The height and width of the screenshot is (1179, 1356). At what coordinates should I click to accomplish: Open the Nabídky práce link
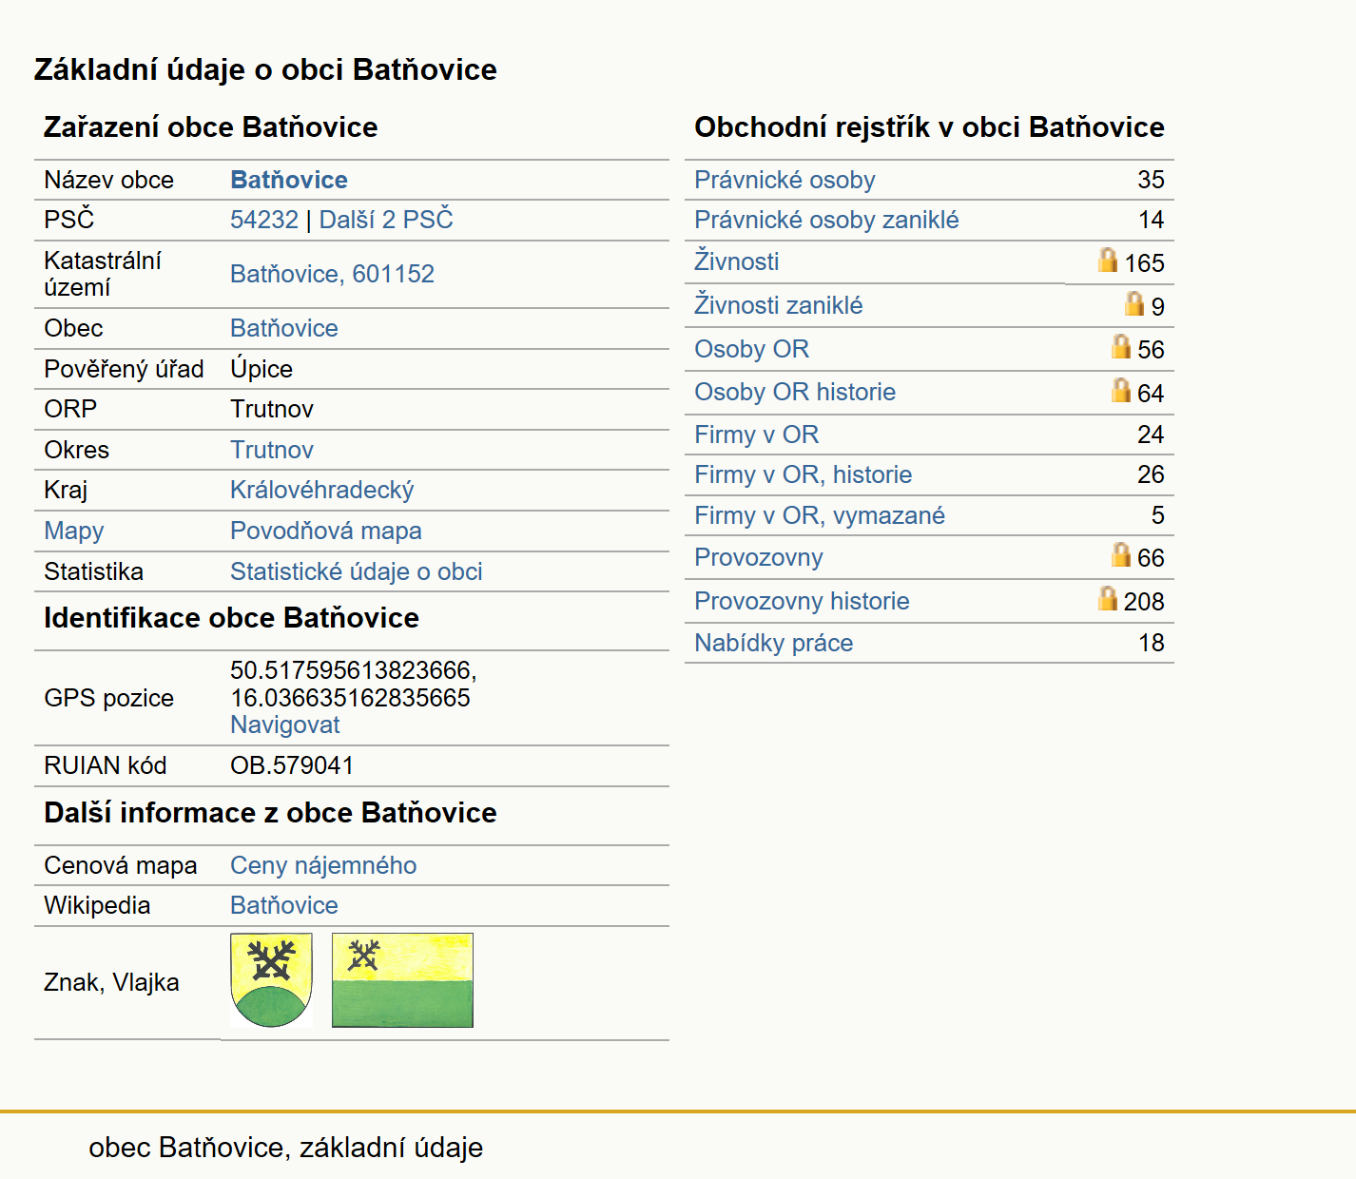(x=774, y=643)
